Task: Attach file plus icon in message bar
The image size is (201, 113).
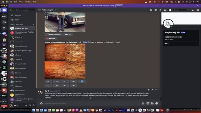Action: coord(41,103)
